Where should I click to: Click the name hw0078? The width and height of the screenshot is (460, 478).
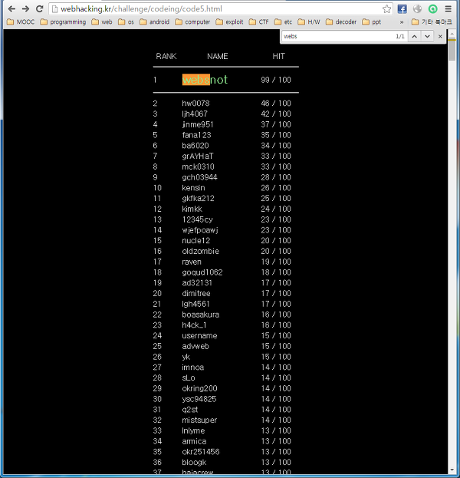point(195,104)
